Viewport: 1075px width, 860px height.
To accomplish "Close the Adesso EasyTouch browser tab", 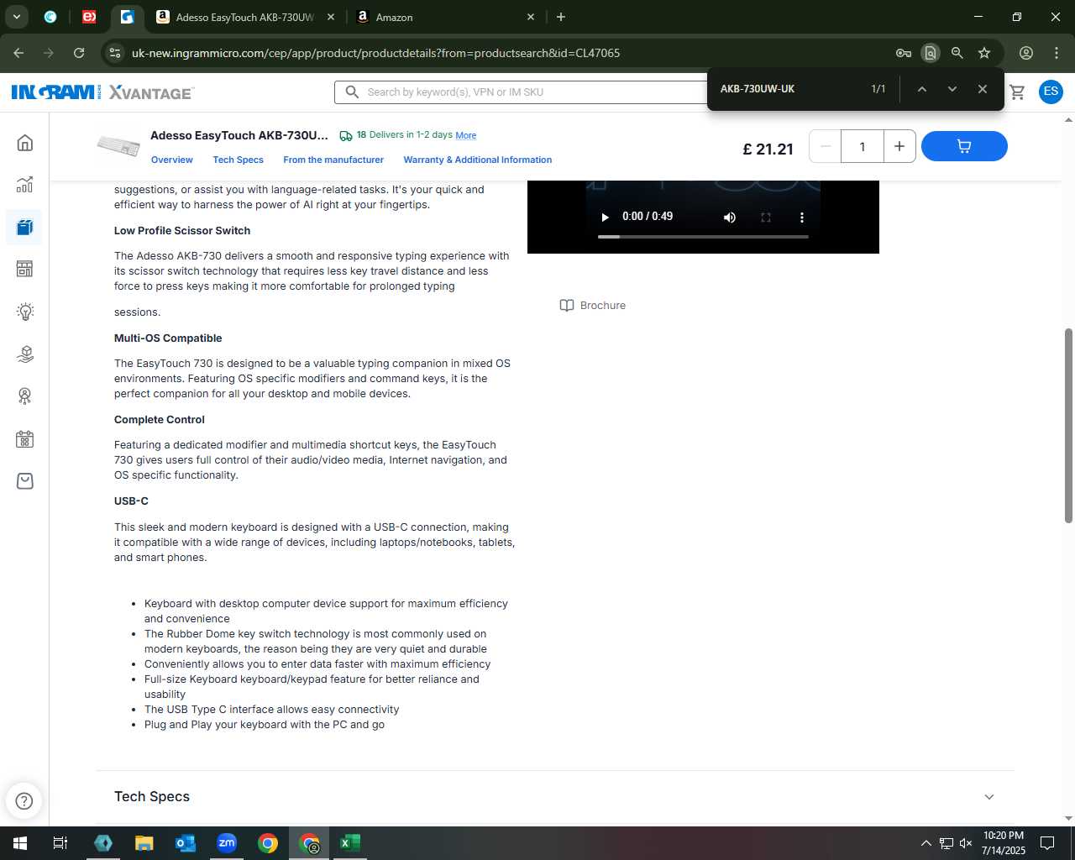I will 331,17.
